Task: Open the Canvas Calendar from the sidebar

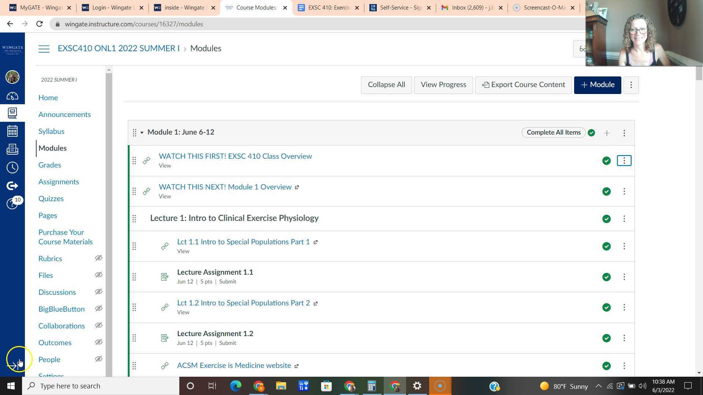Action: (12, 131)
